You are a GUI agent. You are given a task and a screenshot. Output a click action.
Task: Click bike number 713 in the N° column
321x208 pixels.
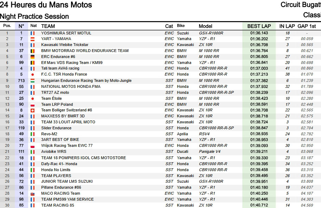[x=21, y=80]
